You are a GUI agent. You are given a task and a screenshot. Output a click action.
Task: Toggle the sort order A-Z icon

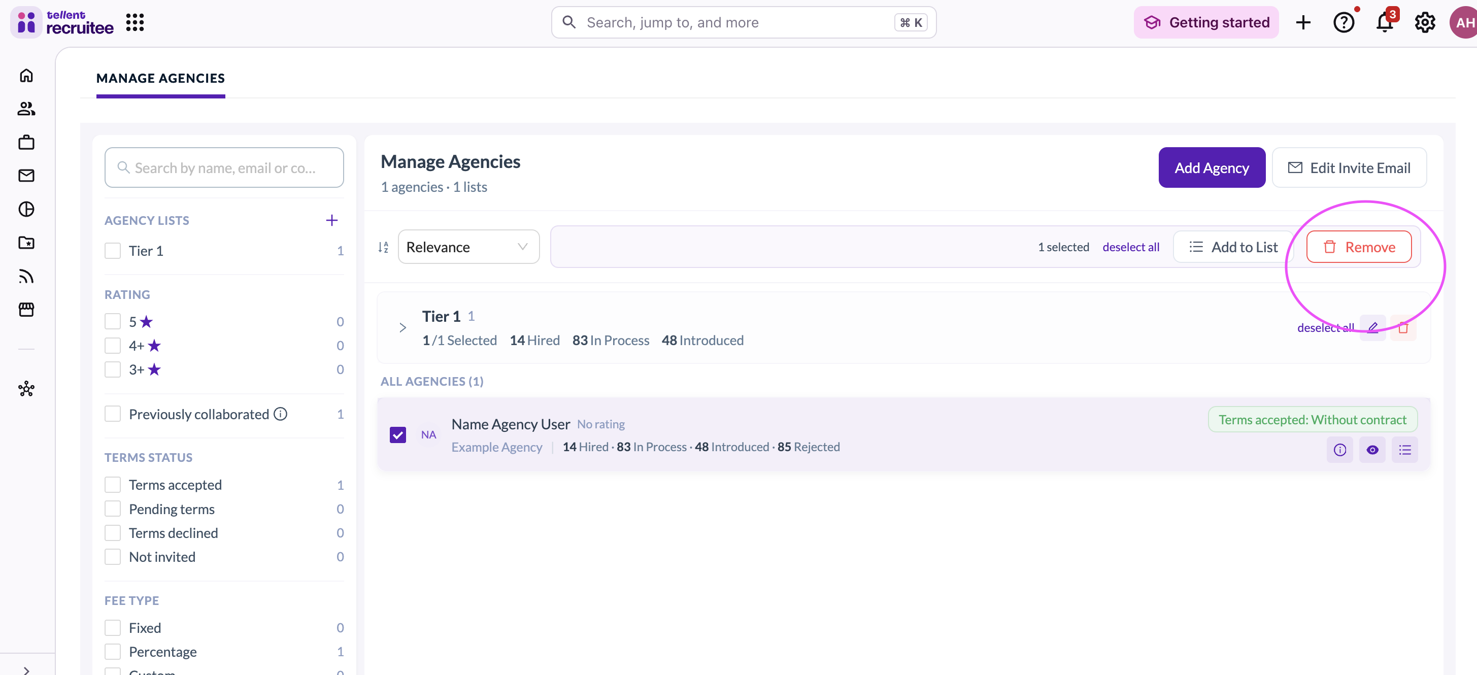coord(383,247)
